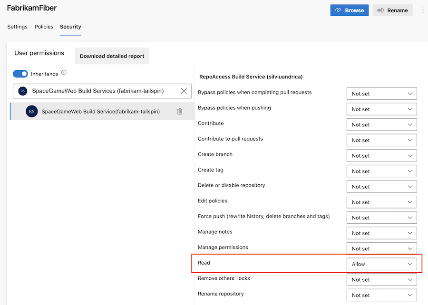Switch to the Settings tab
The width and height of the screenshot is (428, 305).
(17, 27)
